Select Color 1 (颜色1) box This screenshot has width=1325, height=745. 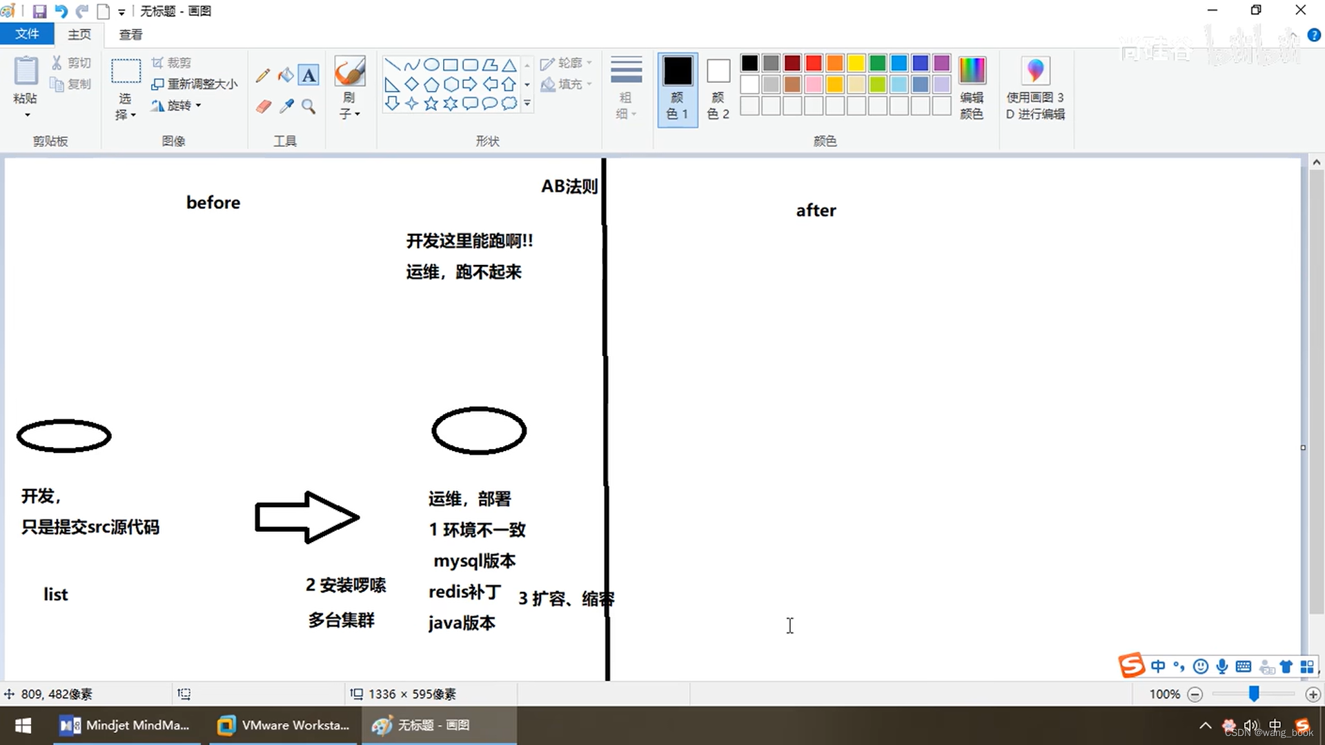(x=677, y=89)
